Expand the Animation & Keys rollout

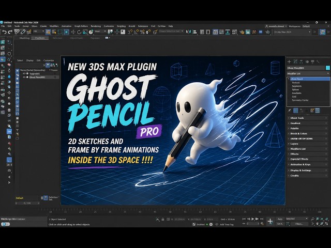point(308,164)
